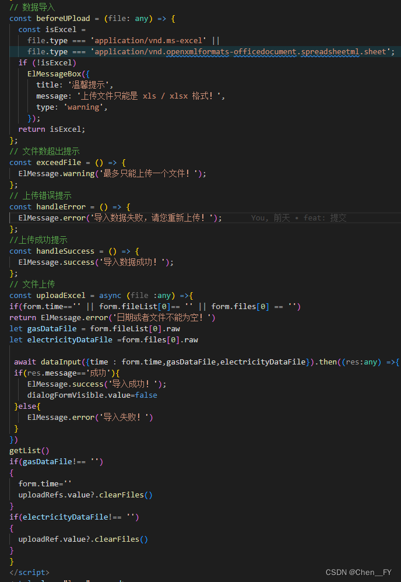The image size is (401, 582).
Task: Click the blame annotation 'You, 前天 • feat: 提交'
Action: [298, 218]
